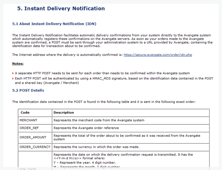The width and height of the screenshot is (222, 170).
Task: Click the 'and a shared key (Avangate / Merchant)' line
Action: 47,83
